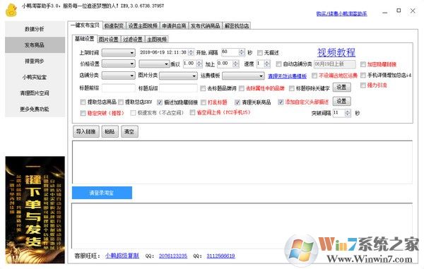Open the 视频教程 link
This screenshot has width=424, height=269.
(x=336, y=52)
